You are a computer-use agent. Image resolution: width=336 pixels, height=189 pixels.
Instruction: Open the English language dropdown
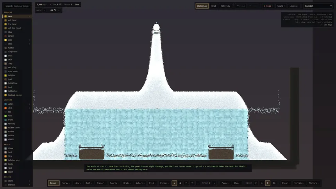pyautogui.click(x=318, y=6)
